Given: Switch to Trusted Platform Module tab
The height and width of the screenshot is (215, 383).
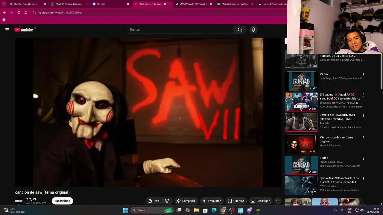Looking at the screenshot, I should [272, 4].
